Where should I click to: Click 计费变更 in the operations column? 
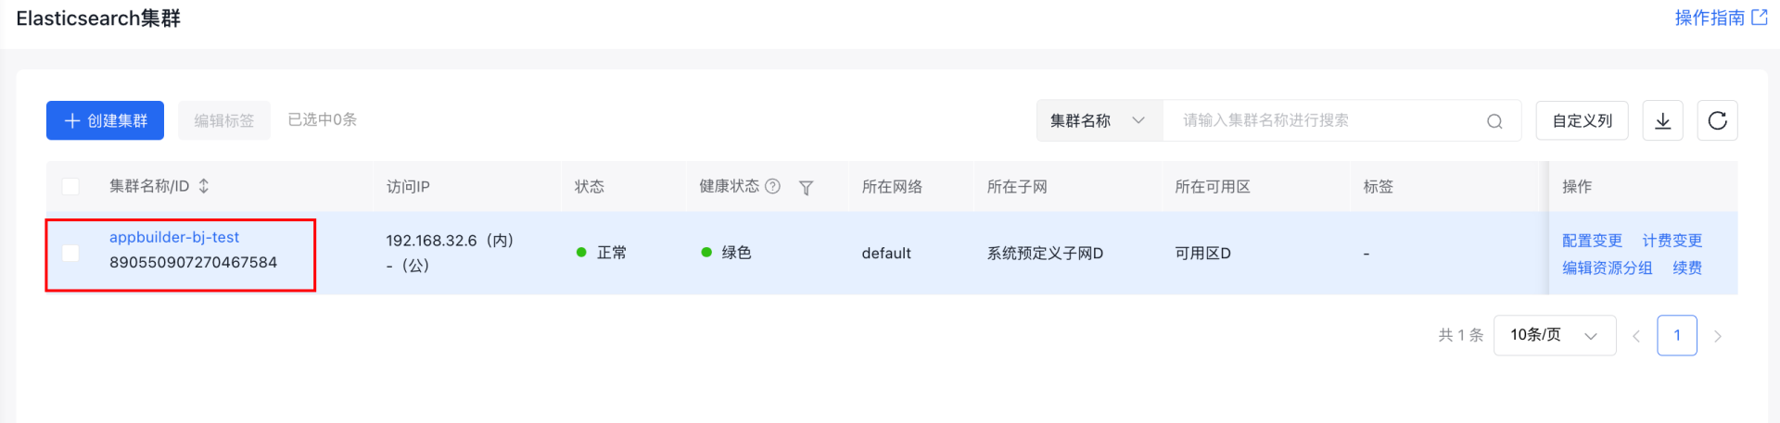1672,241
